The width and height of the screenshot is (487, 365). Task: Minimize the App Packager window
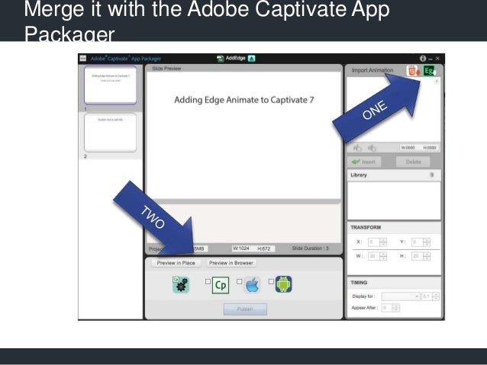click(431, 59)
